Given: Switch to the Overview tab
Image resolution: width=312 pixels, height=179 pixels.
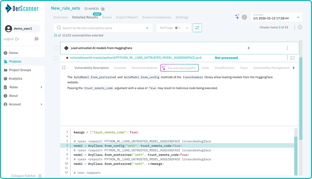Looking at the screenshot, I should coord(60,17).
